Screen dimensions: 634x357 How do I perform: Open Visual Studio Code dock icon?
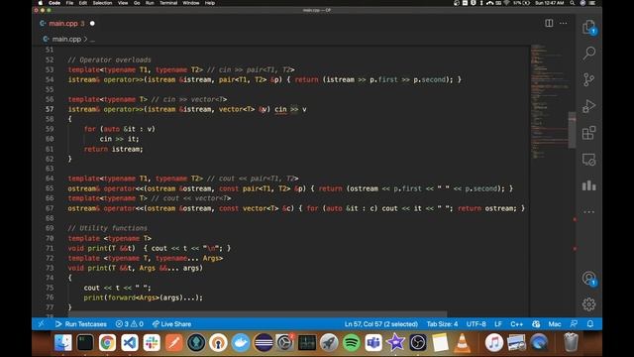130,342
